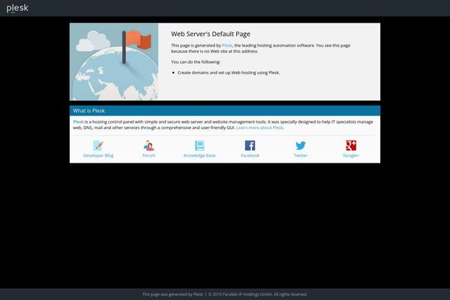
Task: Click the 'What is Plesk' section header
Action: [x=225, y=111]
